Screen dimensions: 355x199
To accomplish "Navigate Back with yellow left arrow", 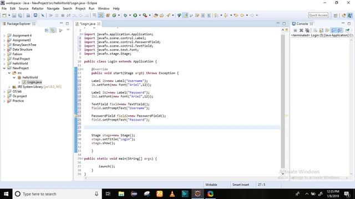I will 242,15.
